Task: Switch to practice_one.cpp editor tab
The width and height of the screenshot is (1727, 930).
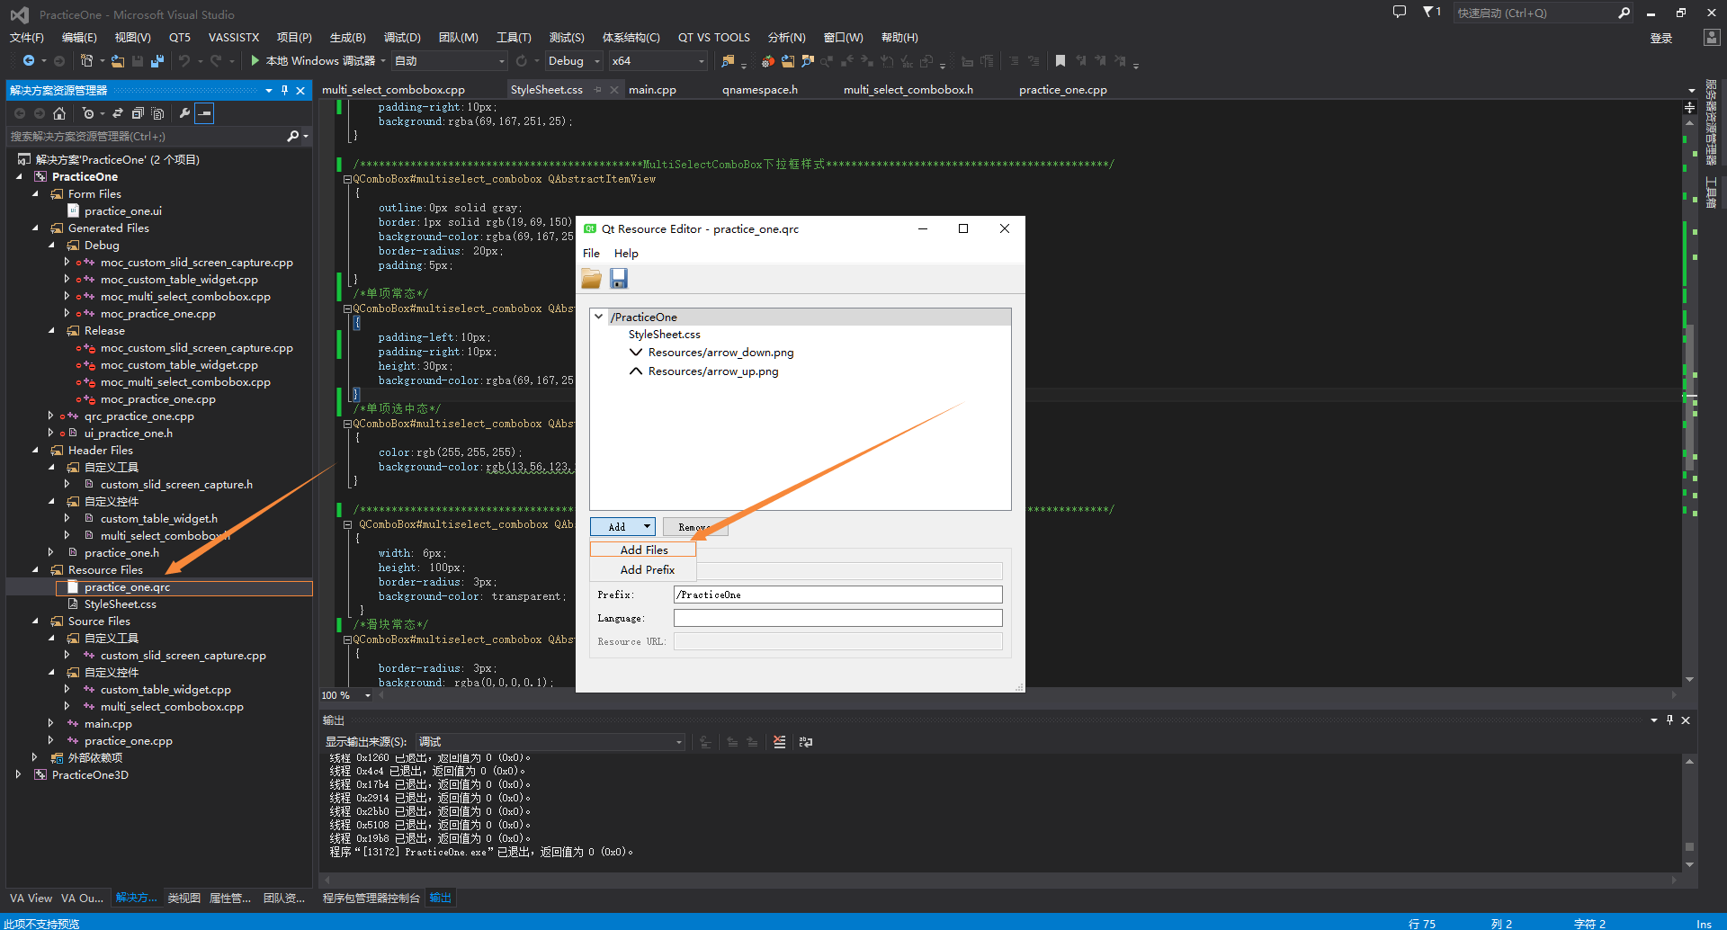Action: [x=1063, y=90]
